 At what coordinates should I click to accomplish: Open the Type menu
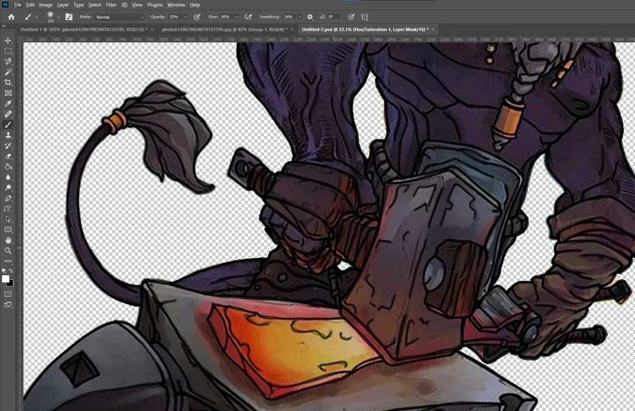[78, 4]
